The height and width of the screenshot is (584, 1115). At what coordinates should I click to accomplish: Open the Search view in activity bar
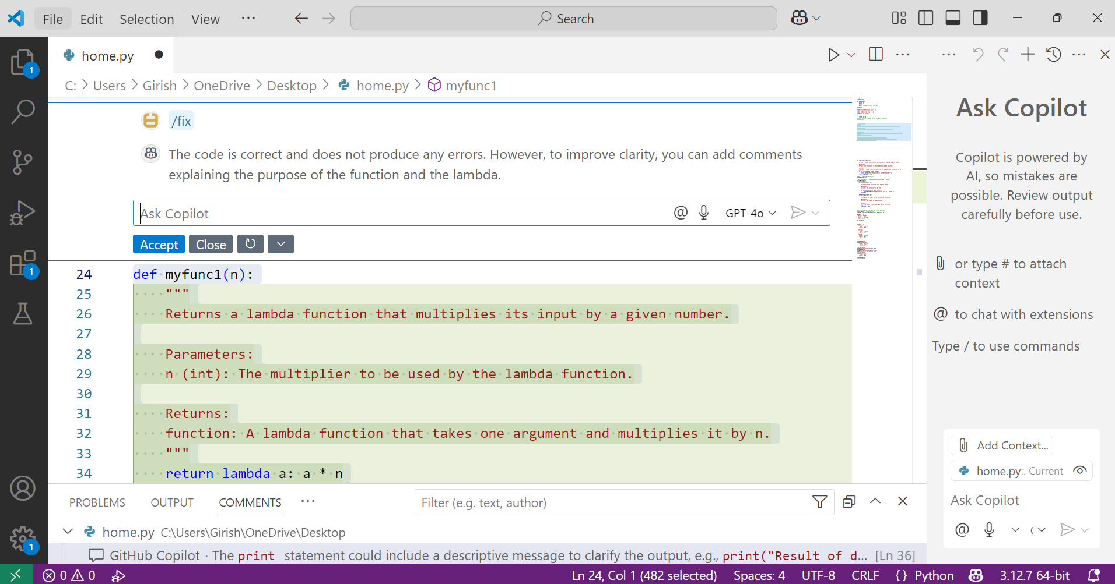pyautogui.click(x=23, y=111)
